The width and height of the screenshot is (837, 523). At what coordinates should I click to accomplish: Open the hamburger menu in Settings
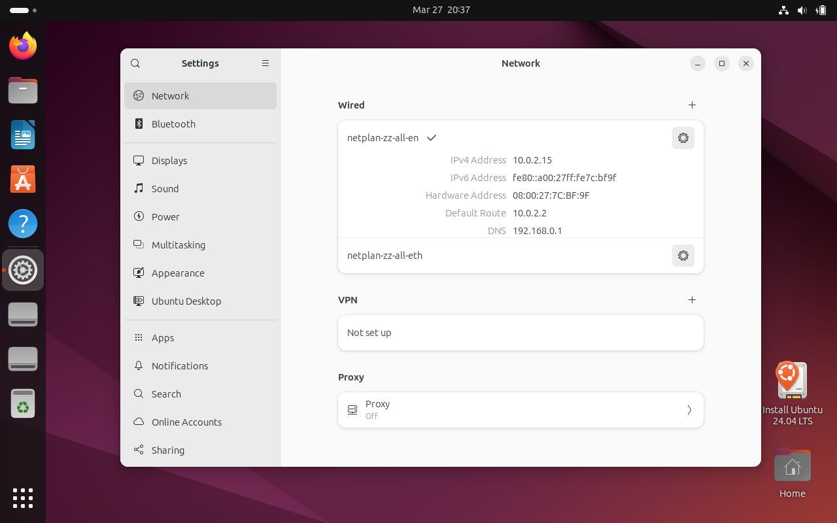click(x=265, y=63)
